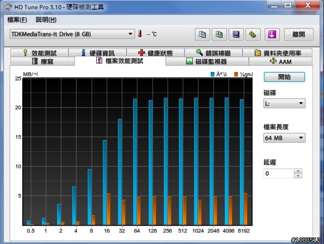The image size is (324, 244).
Task: Switch to the 錯誤掃瞄 tab
Action: tap(213, 53)
